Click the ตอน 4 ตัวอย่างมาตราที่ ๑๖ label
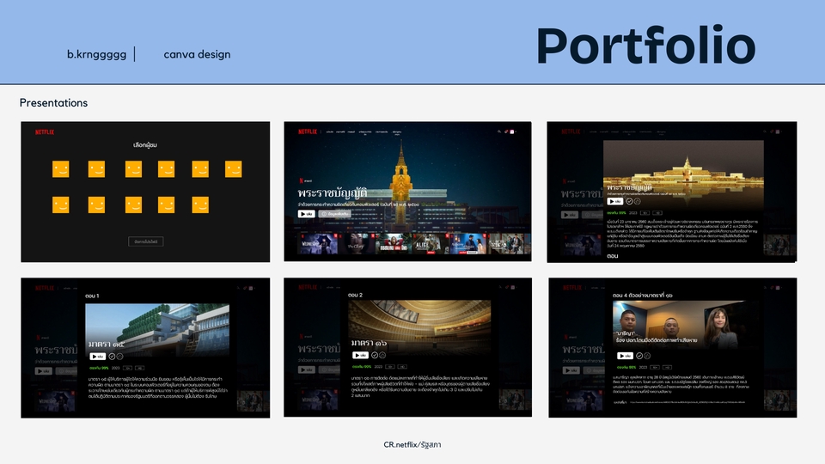This screenshot has width=825, height=464. 643,295
